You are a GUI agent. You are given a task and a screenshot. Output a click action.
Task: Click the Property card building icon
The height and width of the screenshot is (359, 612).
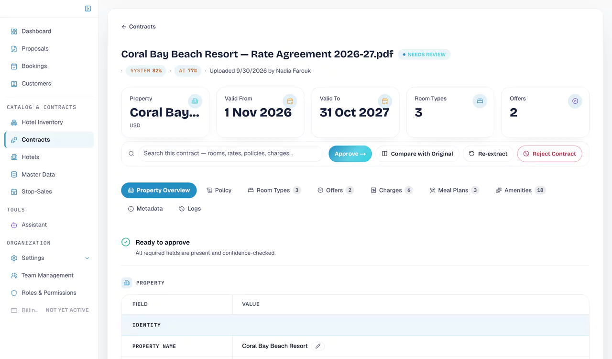tap(195, 101)
